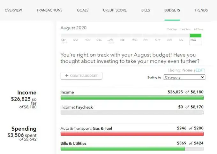This screenshot has height=154, width=217.
Task: Click the red Gas & Fuel budget bar
Action: [x=132, y=134]
